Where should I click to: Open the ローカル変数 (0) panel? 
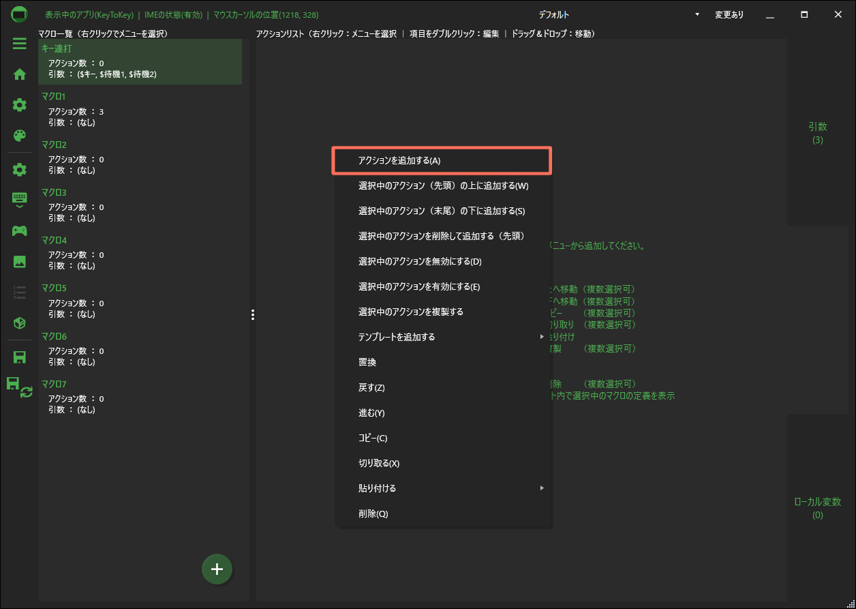[x=818, y=508]
